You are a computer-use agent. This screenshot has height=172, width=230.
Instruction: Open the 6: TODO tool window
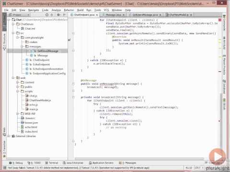tap(34, 163)
